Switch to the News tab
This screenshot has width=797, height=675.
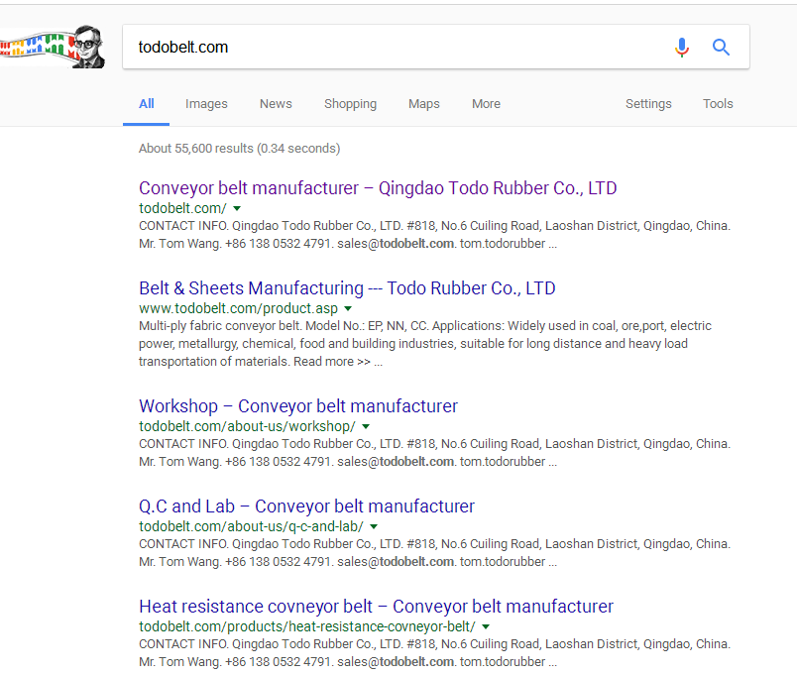click(276, 104)
